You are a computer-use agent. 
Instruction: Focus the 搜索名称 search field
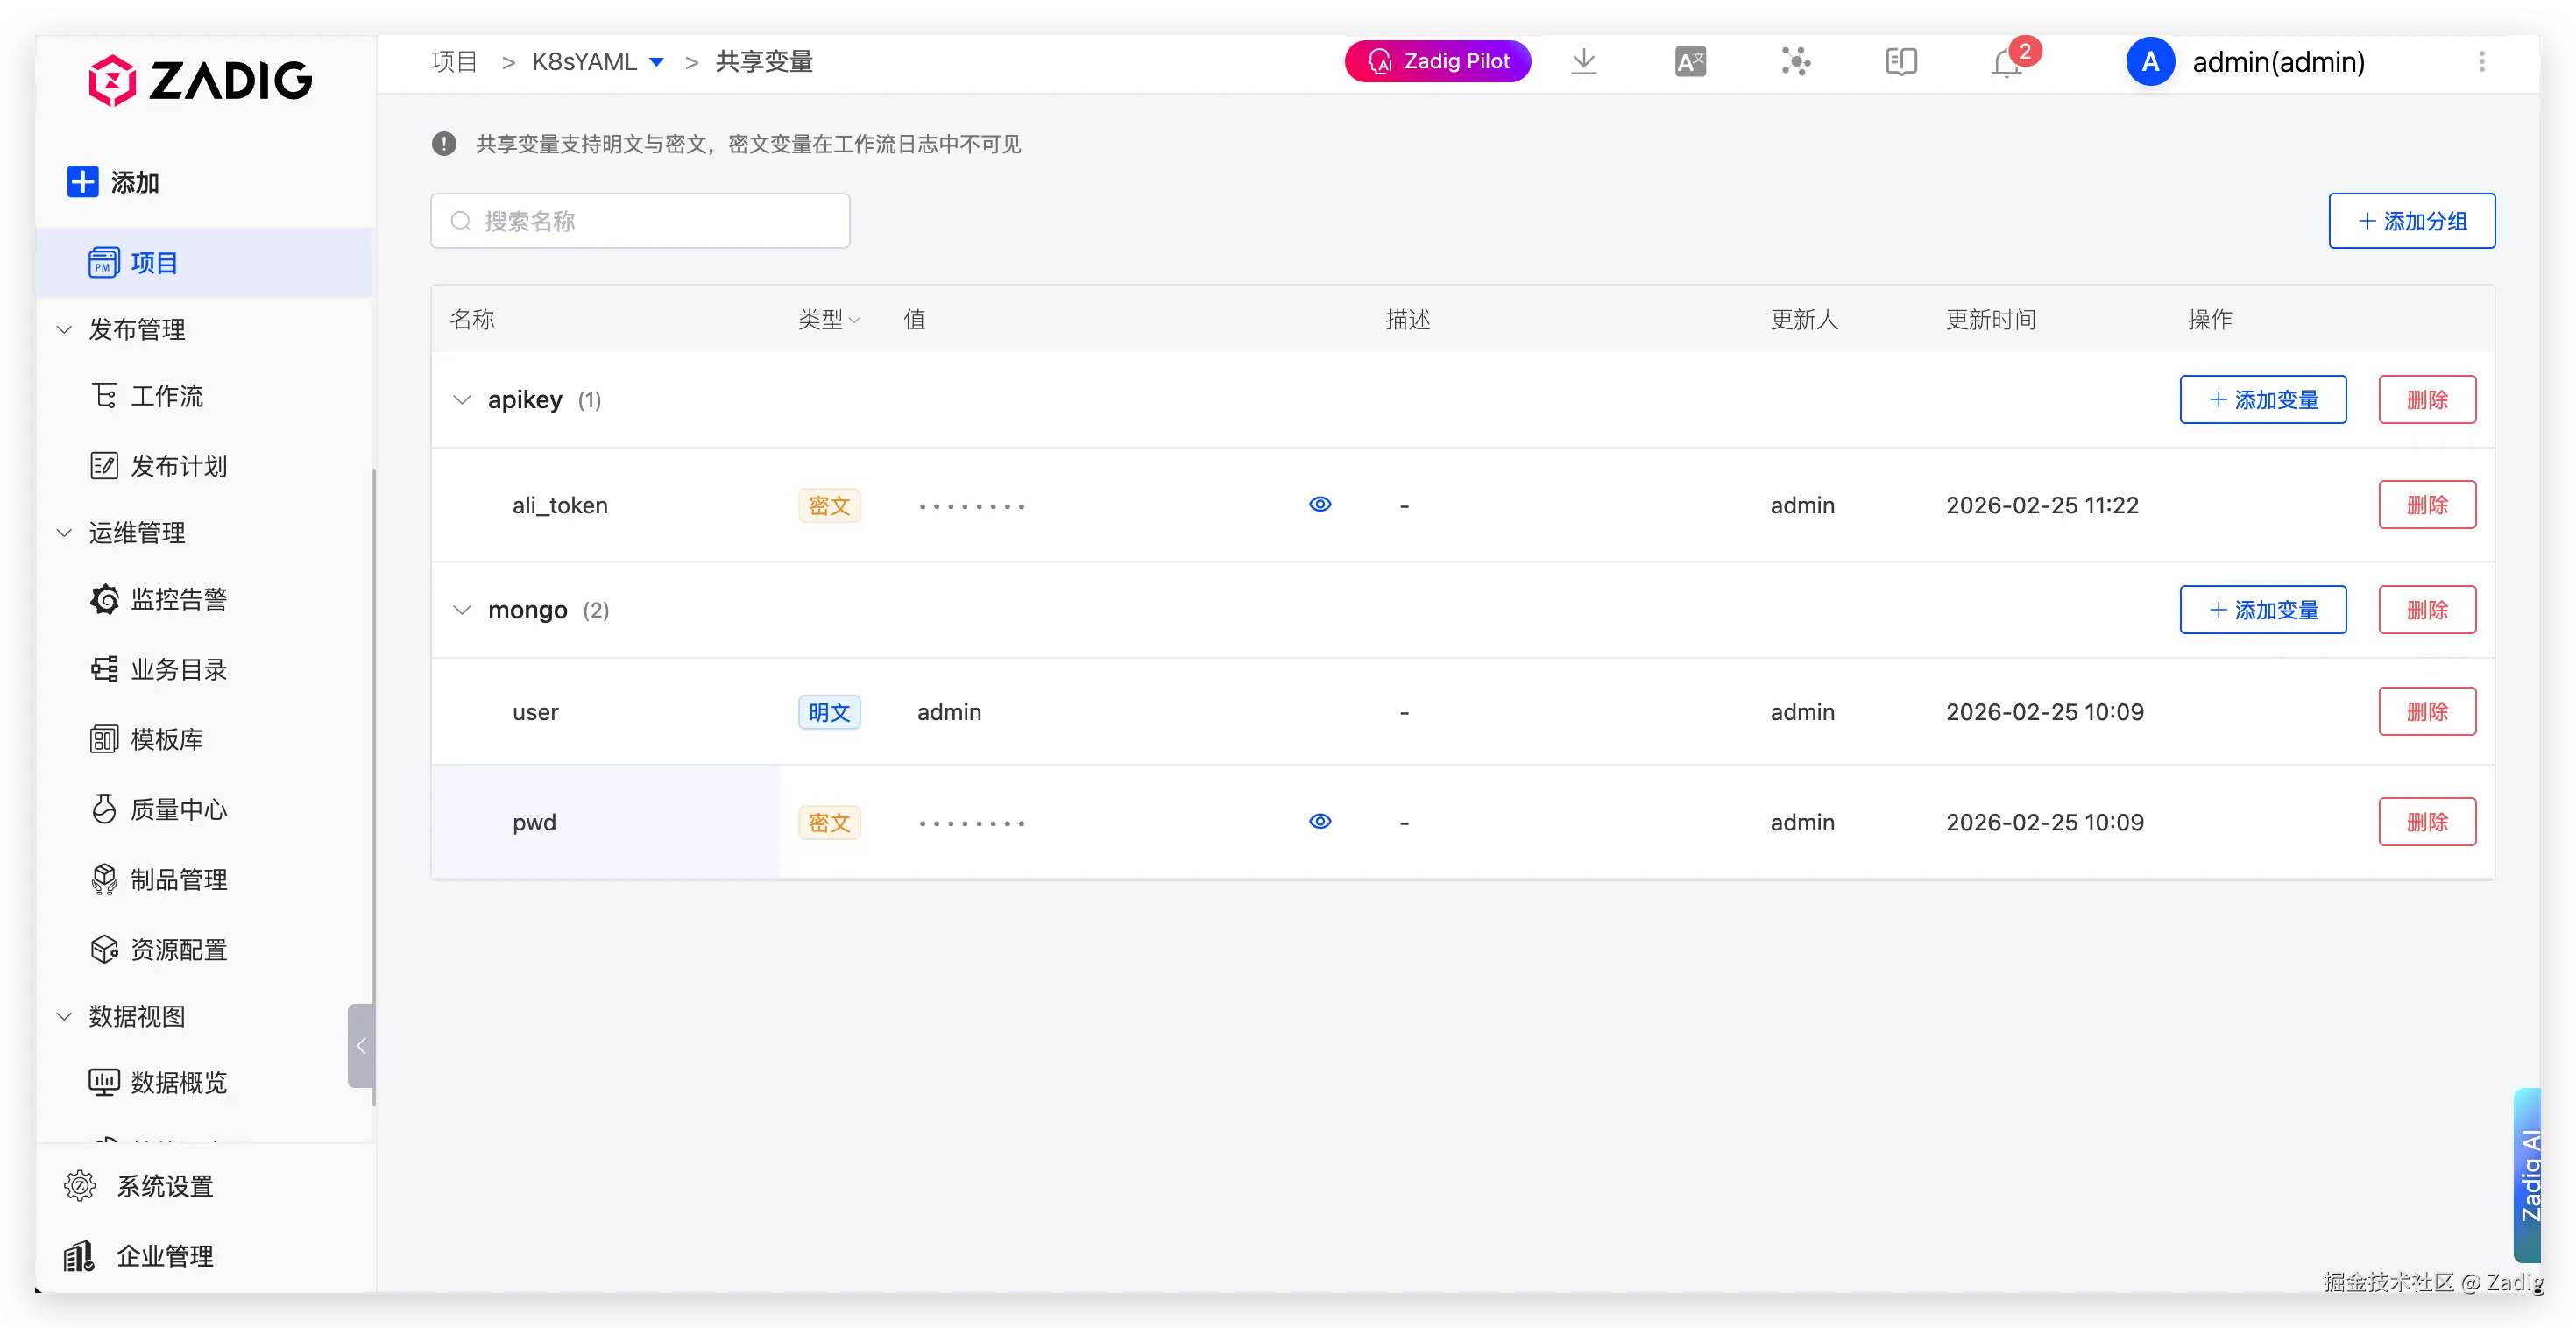coord(640,221)
